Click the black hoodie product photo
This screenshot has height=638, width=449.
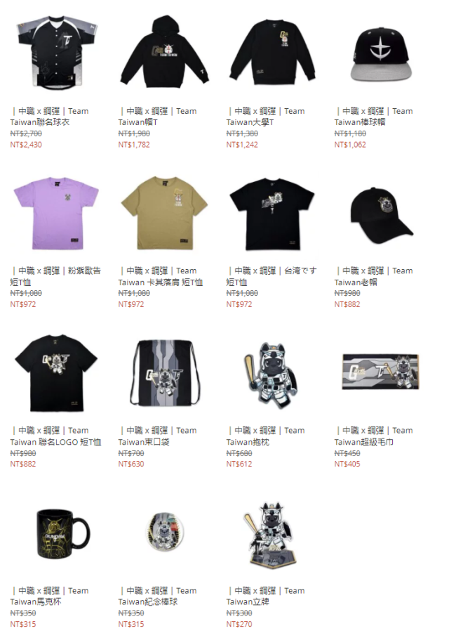coord(165,52)
